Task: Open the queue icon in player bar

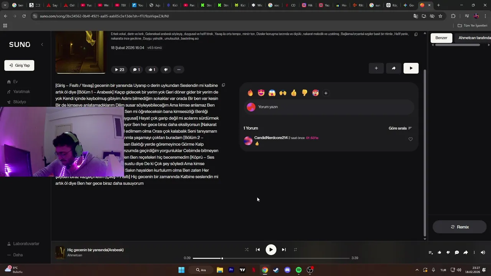Action: coord(430,253)
